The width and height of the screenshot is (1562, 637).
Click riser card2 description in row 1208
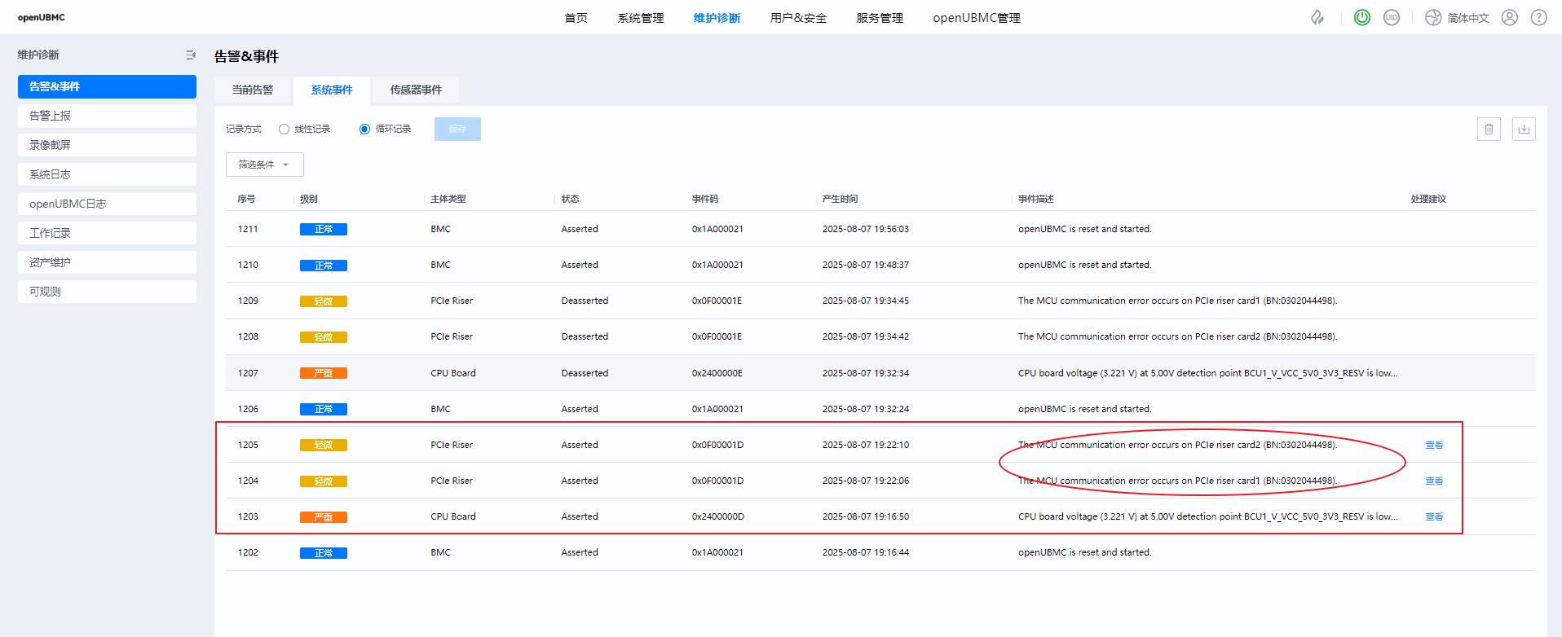tap(1178, 336)
